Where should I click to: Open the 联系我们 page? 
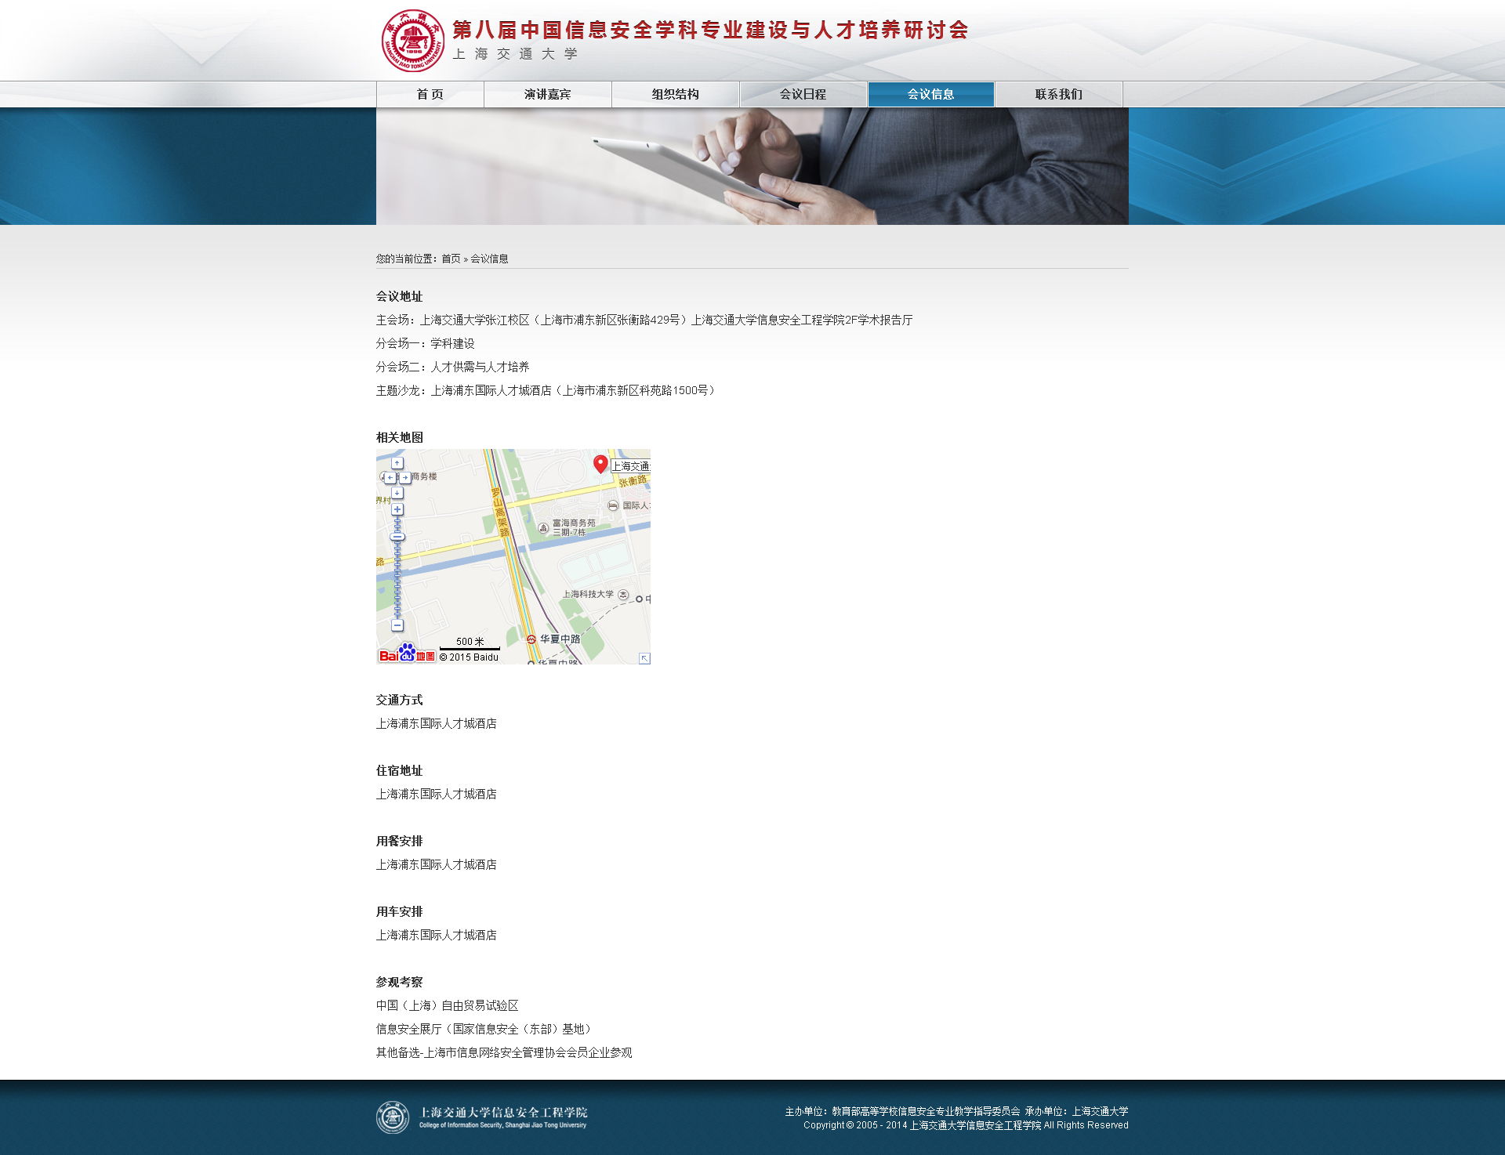(x=1058, y=94)
